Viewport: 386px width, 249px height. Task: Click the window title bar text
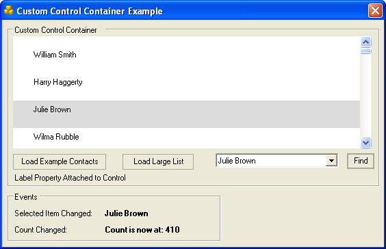tap(90, 12)
